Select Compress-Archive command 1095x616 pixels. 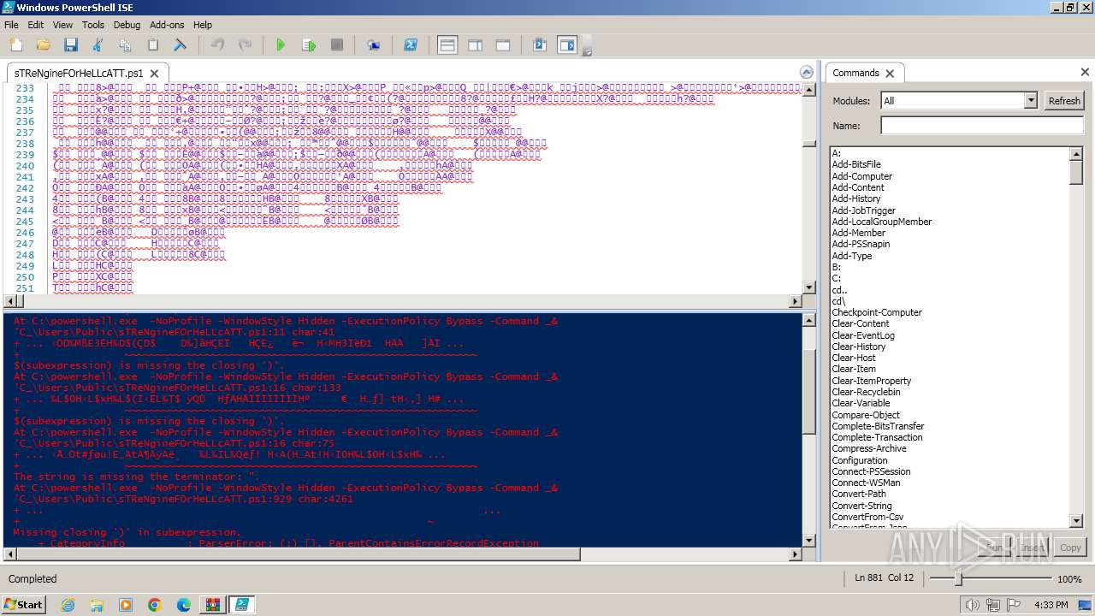tap(869, 448)
